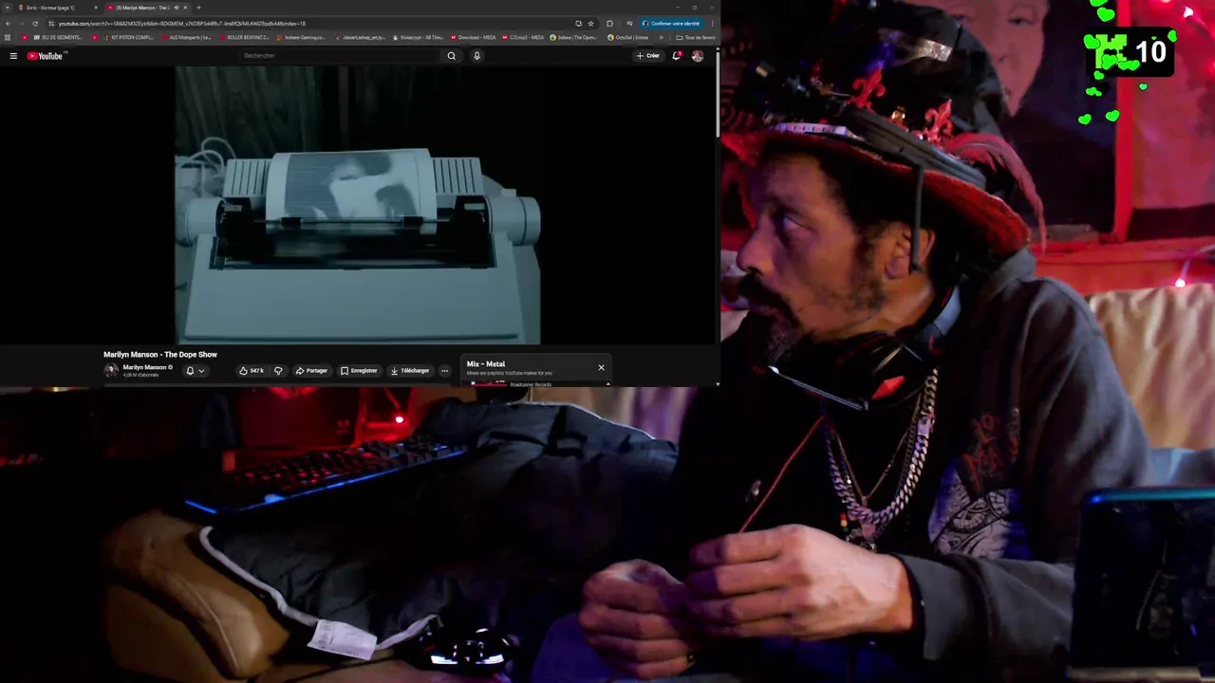Mute the Marilyn Manson tab audio icon
This screenshot has width=1215, height=683.
(176, 8)
